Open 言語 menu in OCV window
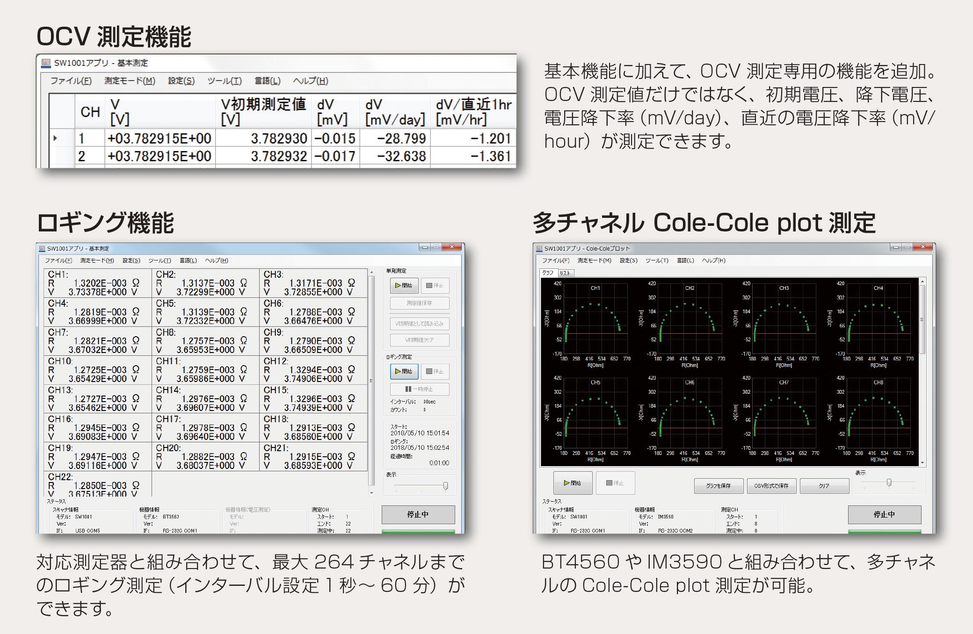This screenshot has width=973, height=634. pyautogui.click(x=267, y=81)
